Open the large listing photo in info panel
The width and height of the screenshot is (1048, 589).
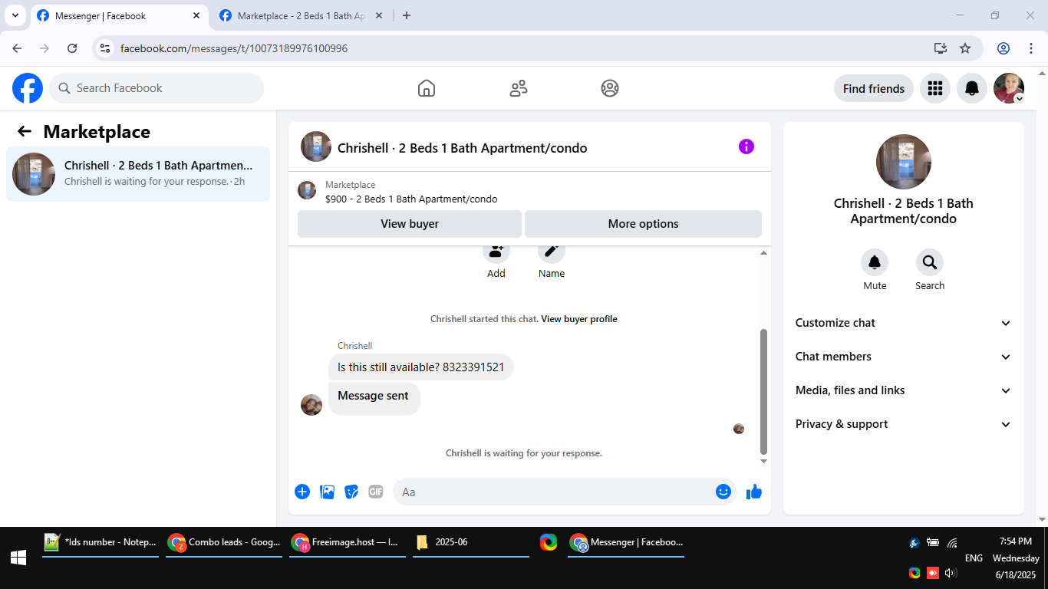(x=904, y=162)
